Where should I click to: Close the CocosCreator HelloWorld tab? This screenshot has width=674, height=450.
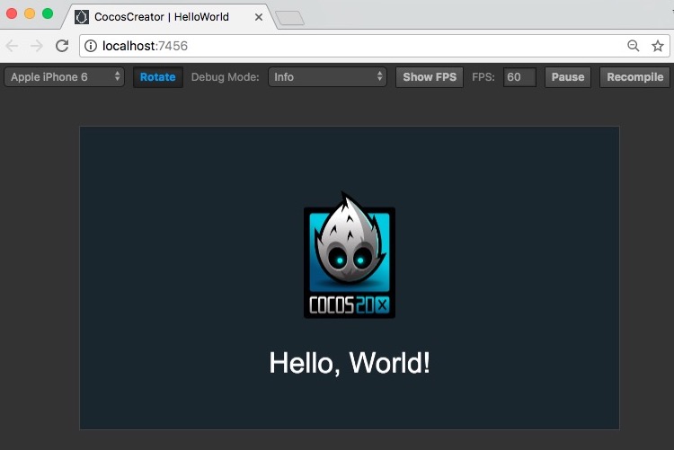pyautogui.click(x=258, y=17)
